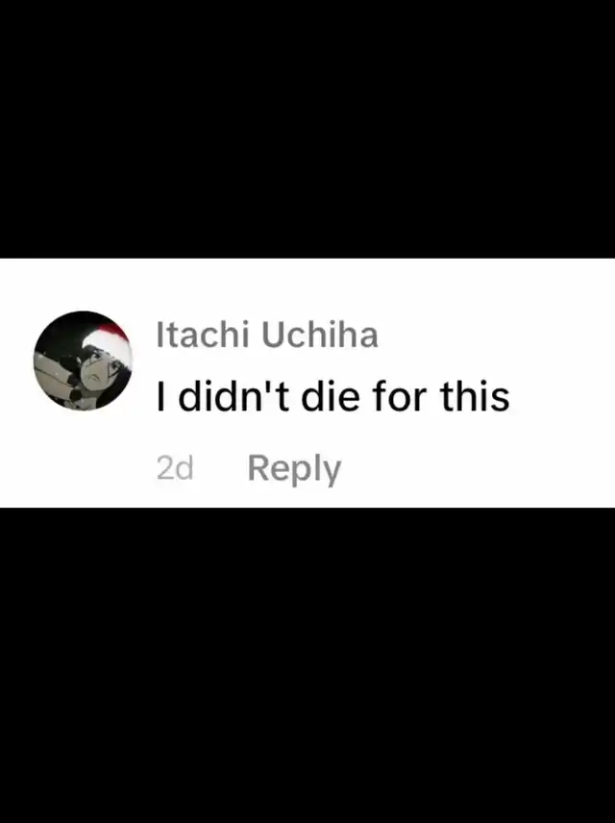Click the 2d timestamp

(x=175, y=468)
